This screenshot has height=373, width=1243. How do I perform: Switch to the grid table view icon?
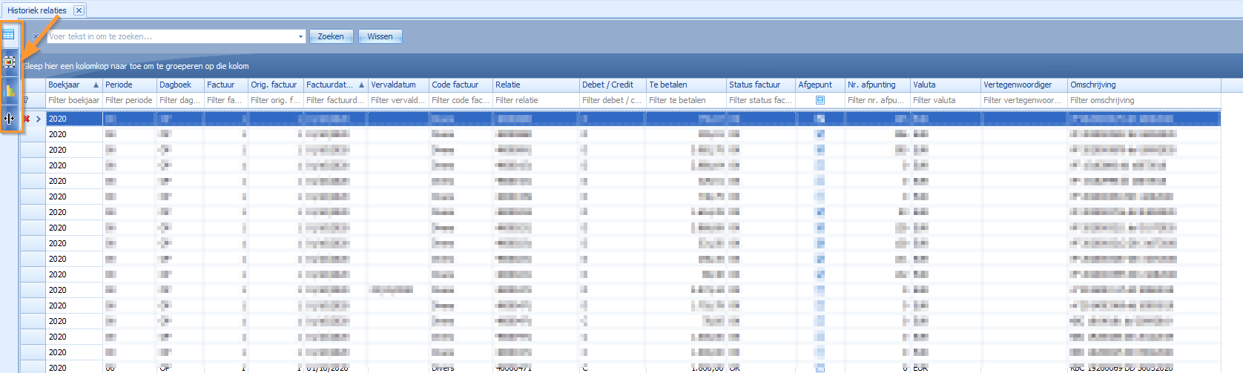click(x=9, y=35)
